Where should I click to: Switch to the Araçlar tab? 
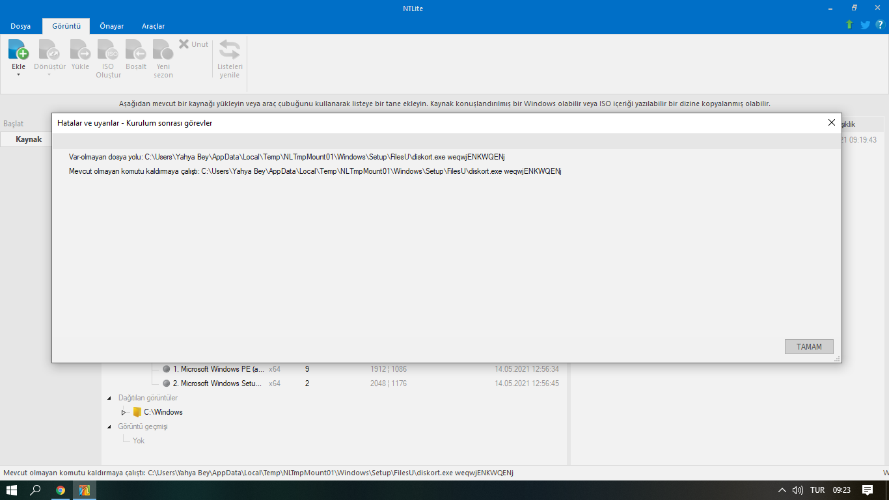click(x=154, y=26)
